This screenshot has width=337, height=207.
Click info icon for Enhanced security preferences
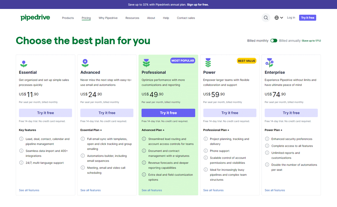click(x=267, y=139)
